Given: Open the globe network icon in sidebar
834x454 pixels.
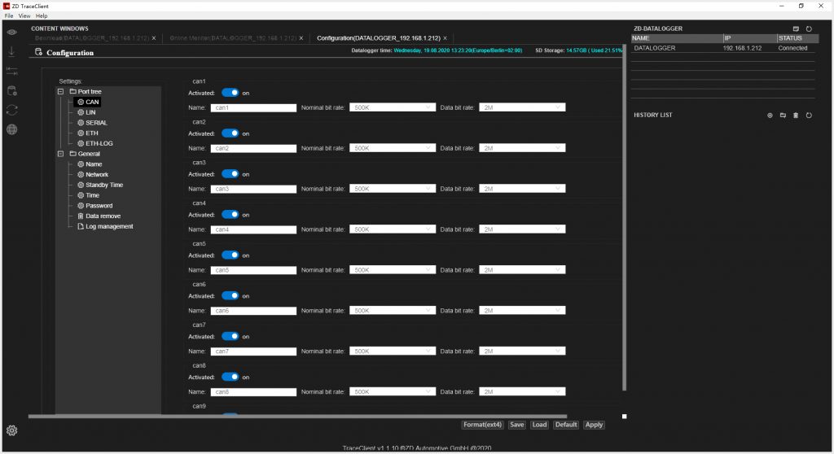Looking at the screenshot, I should click(11, 129).
